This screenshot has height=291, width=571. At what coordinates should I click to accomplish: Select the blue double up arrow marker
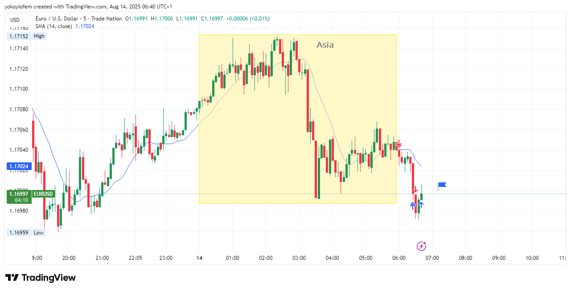[413, 205]
